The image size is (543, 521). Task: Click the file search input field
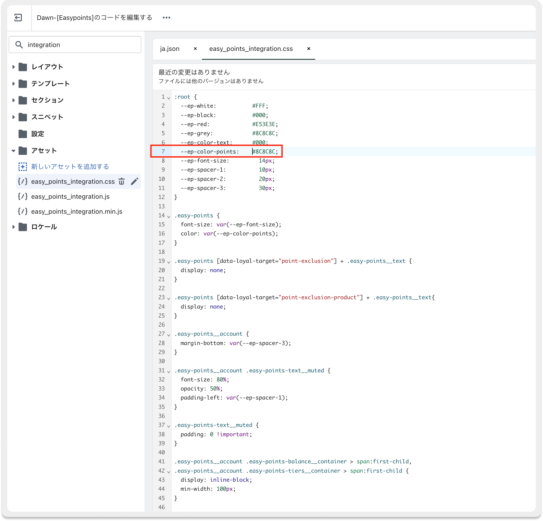[80, 44]
